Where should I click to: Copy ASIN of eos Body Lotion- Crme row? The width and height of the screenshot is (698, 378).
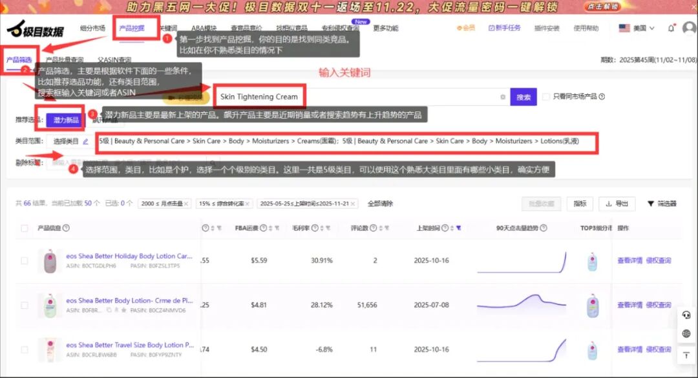(x=109, y=310)
